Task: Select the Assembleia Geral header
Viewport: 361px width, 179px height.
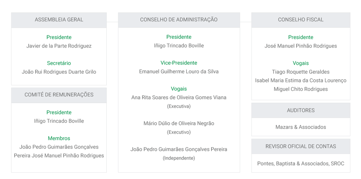Action: pyautogui.click(x=59, y=20)
